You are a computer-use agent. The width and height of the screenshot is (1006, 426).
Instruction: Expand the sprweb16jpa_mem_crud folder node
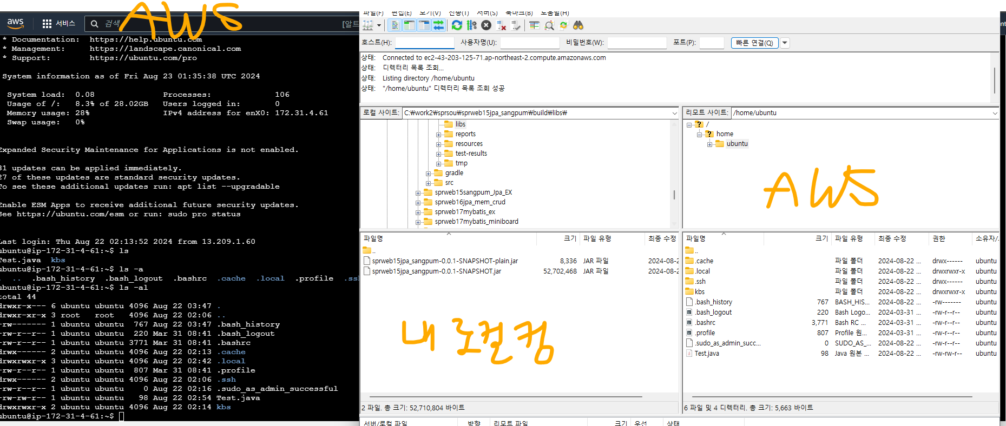[418, 203]
